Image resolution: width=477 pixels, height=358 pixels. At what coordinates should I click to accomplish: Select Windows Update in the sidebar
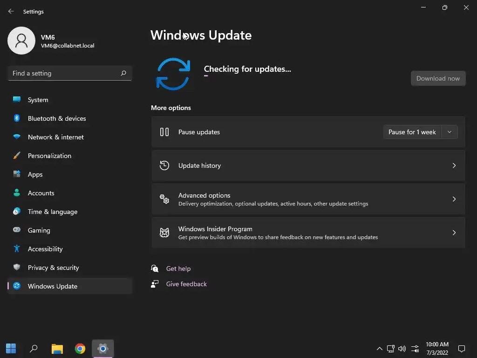[70, 286]
